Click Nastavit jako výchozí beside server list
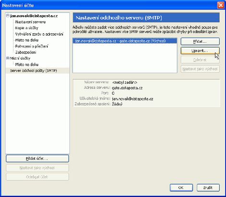The image size is (226, 197). 200,69
